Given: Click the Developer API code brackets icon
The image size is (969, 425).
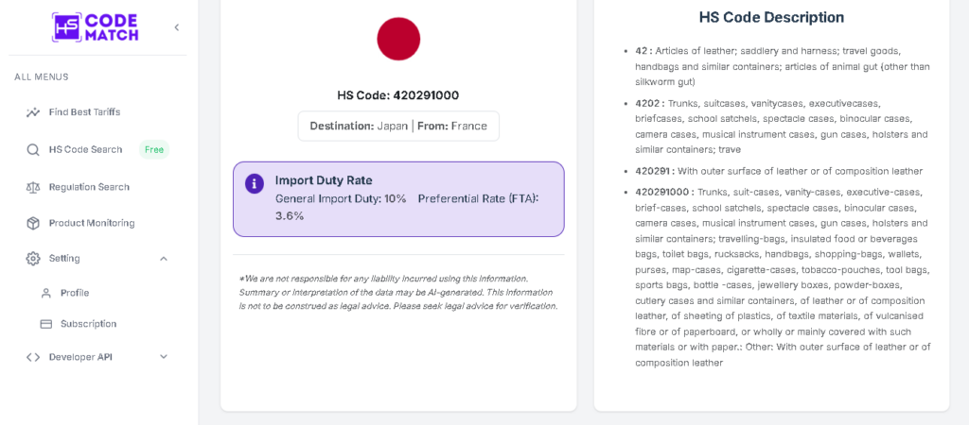Looking at the screenshot, I should coord(33,357).
